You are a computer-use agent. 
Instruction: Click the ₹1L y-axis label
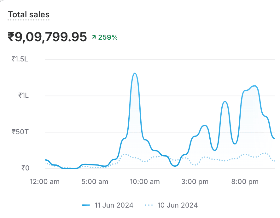(23, 95)
